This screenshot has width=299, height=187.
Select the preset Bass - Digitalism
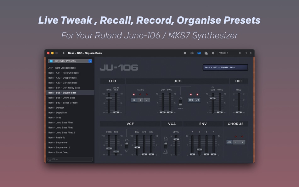tap(70, 112)
